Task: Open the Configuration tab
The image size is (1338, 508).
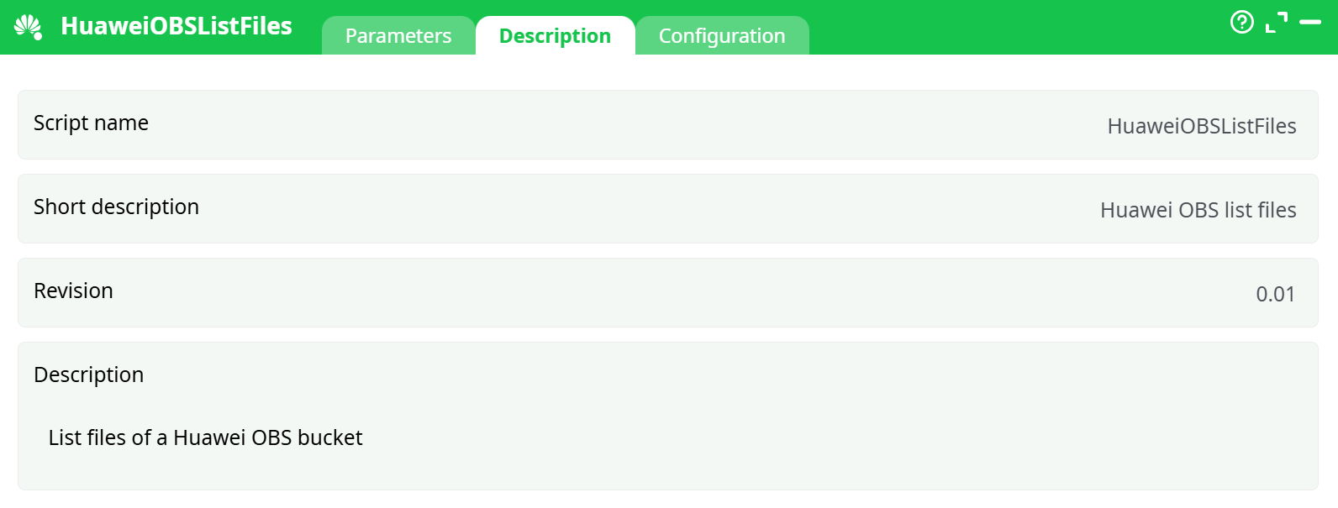Action: (722, 35)
